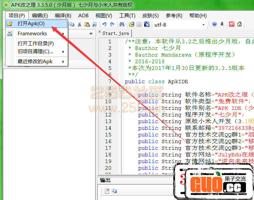Viewport: 254px width, 200px height.
Task: Click the blue Help question mark icon
Action: [x=214, y=24]
